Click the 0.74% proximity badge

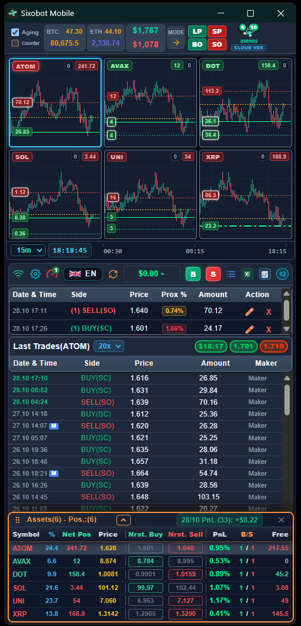174,311
